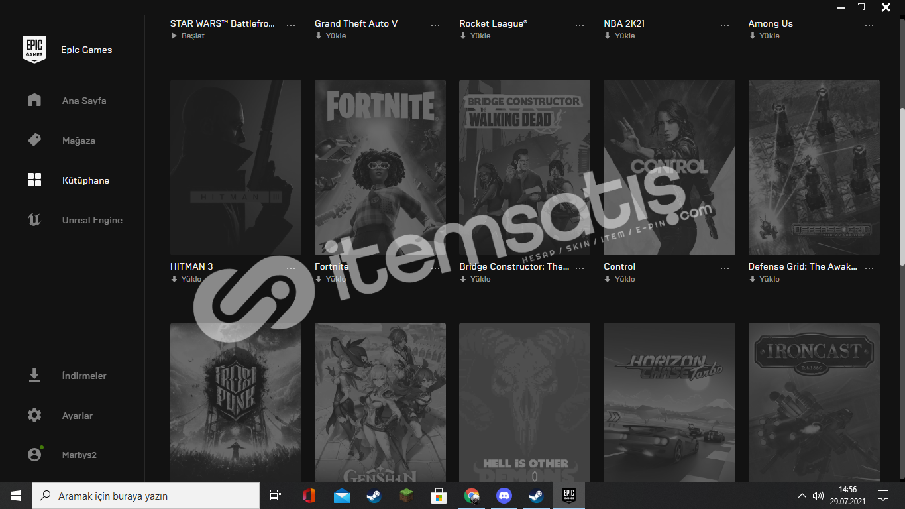Click Başlat for STAR WARS Battlefront
Screen dimensions: 905x509
pos(187,36)
